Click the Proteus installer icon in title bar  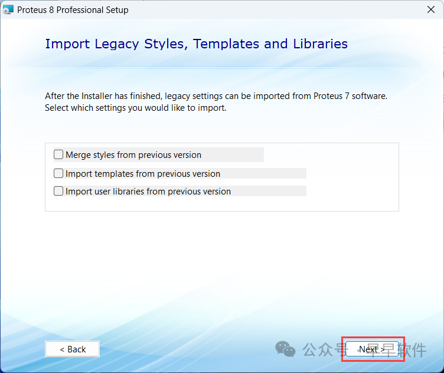[8, 9]
